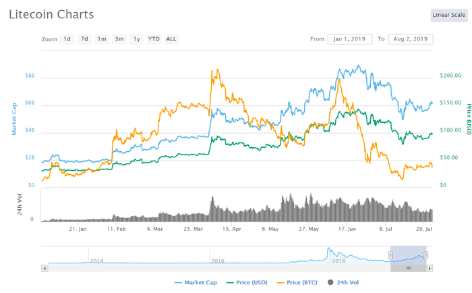This screenshot has height=293, width=472.
Task: Toggle Price (USD) series in legend
Action: (247, 282)
